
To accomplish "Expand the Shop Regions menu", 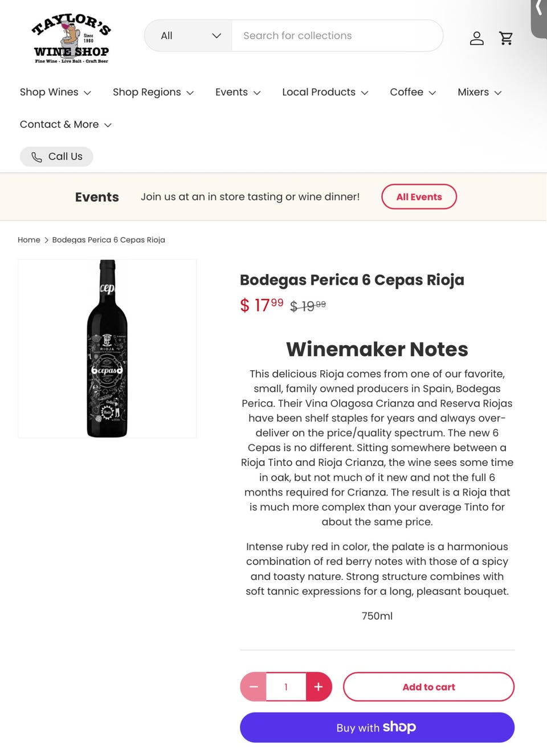I will coord(153,92).
